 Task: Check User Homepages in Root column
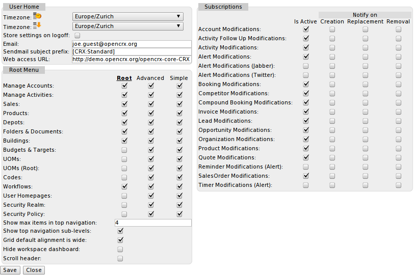pos(124,196)
